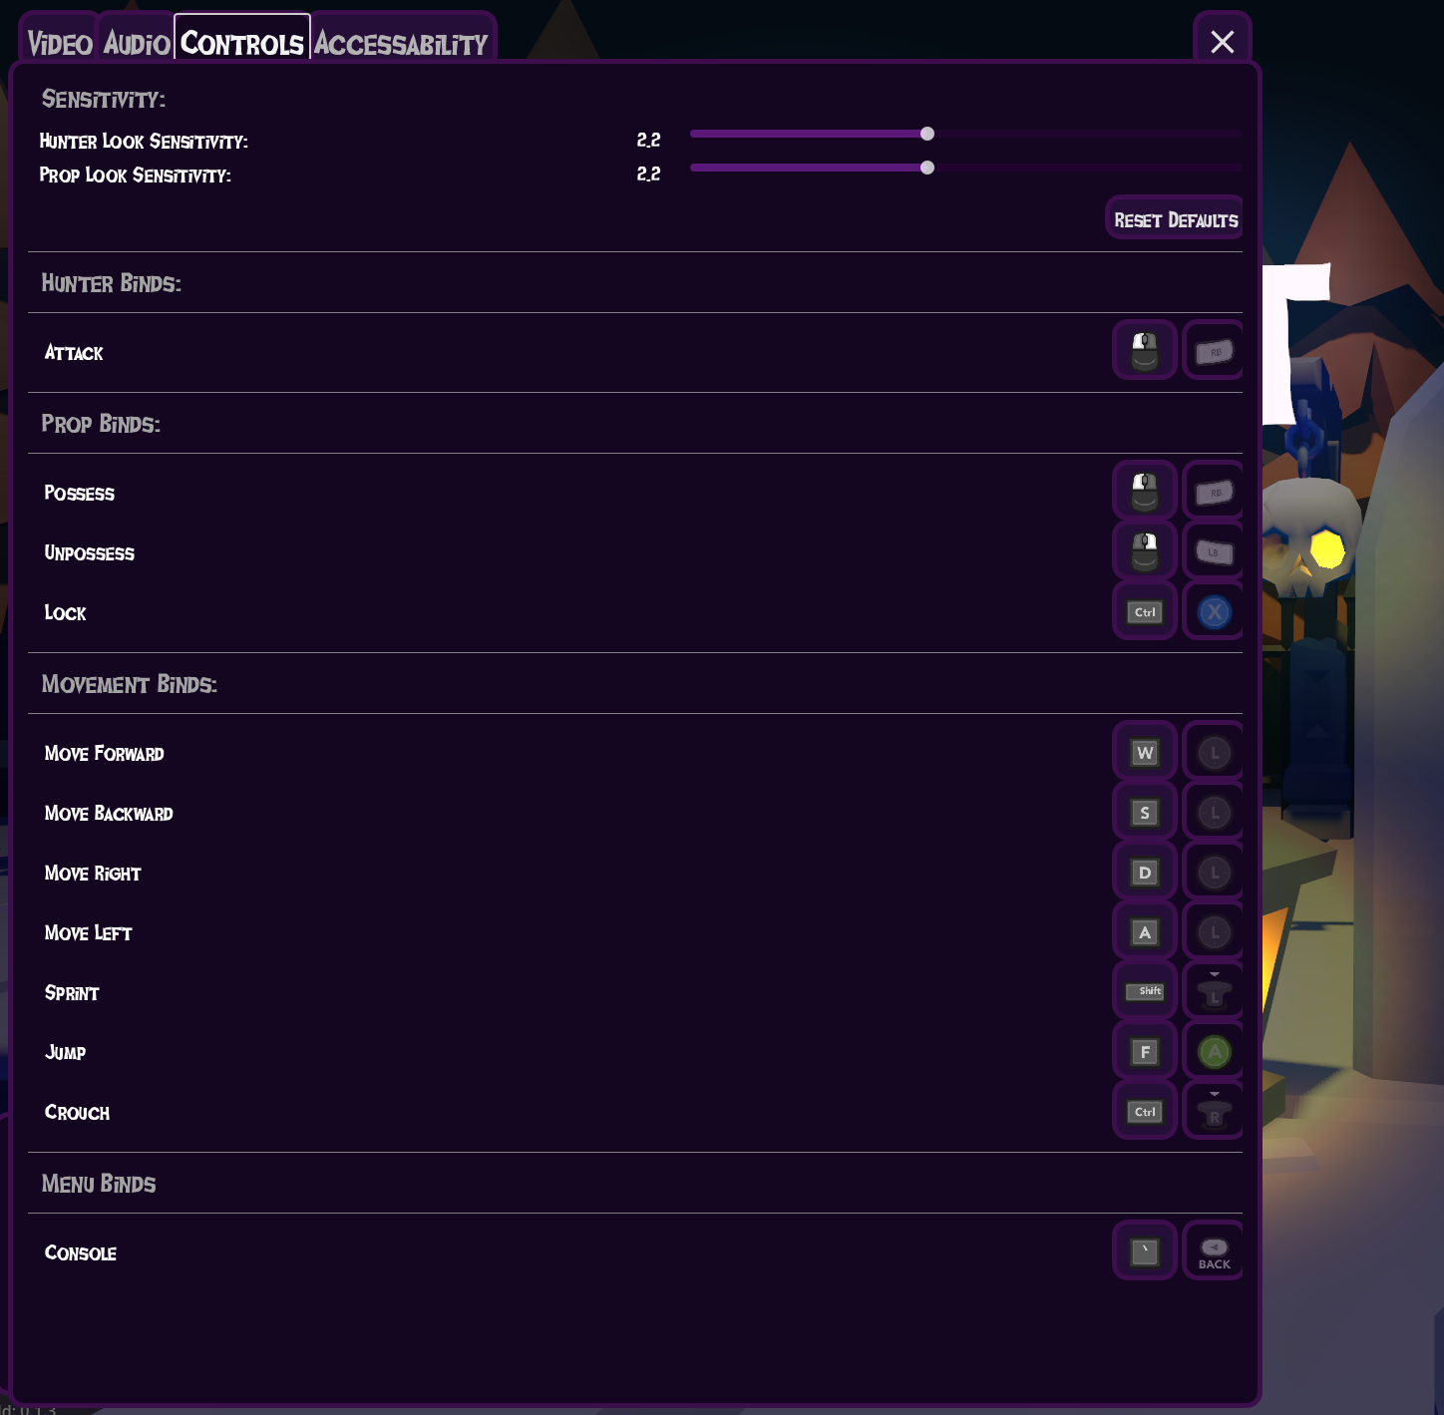Rebind the Attack mouse button
The width and height of the screenshot is (1444, 1415).
1144,350
